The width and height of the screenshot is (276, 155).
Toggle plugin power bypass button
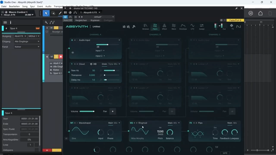point(65,17)
